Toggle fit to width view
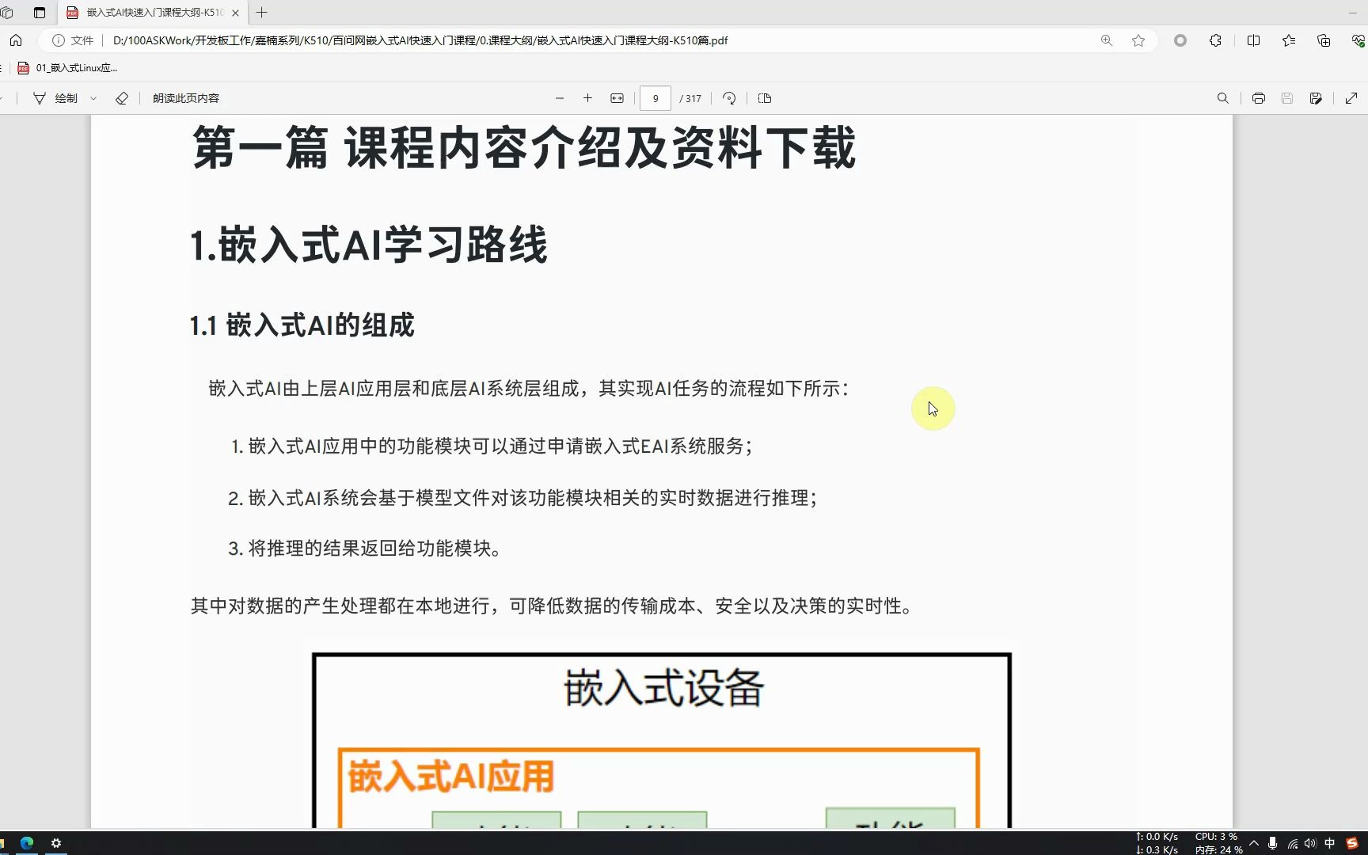 (x=617, y=98)
